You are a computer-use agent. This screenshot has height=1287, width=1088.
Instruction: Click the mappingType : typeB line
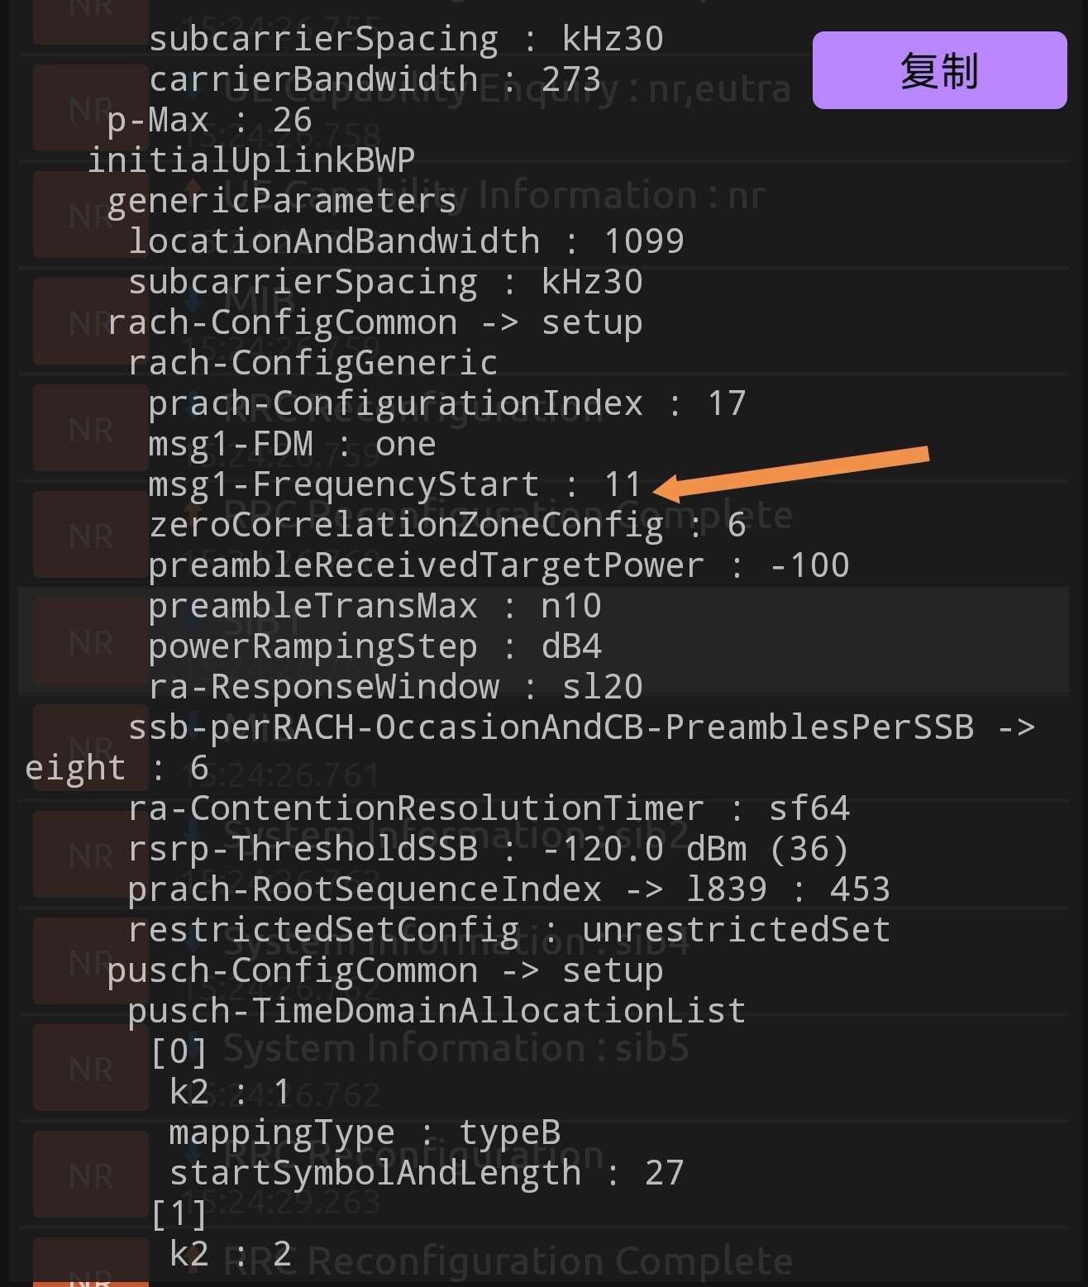pos(365,1133)
